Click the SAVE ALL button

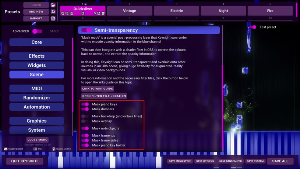pos(280,161)
